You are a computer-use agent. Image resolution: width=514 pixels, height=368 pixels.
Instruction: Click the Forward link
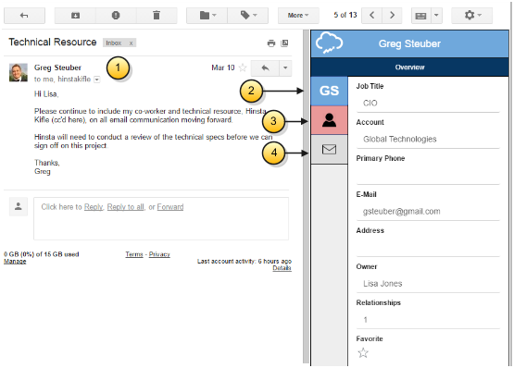pos(170,207)
